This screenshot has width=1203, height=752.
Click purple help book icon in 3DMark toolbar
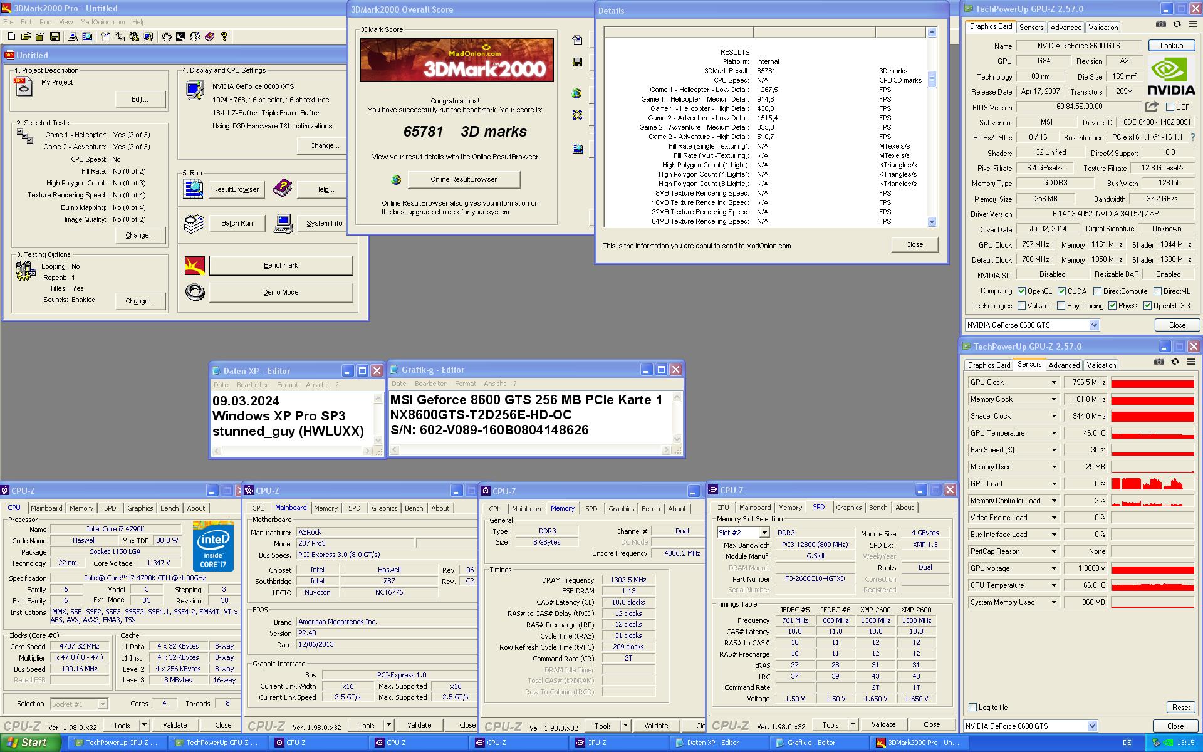(x=209, y=37)
